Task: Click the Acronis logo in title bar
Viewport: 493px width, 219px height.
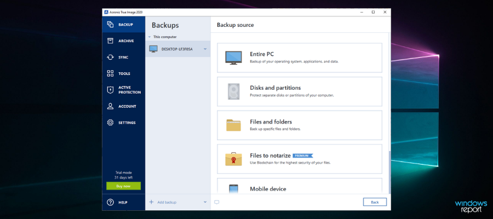Action: tap(106, 12)
